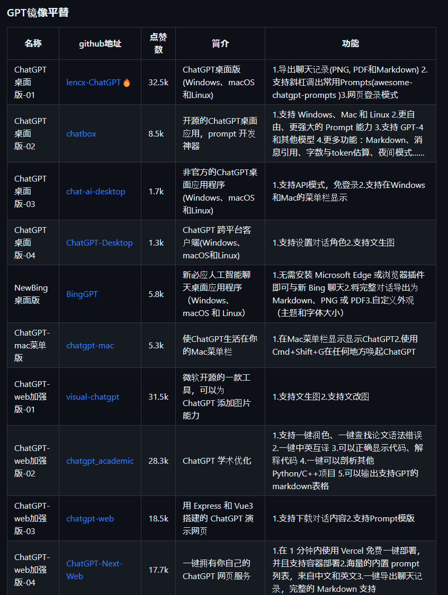The height and width of the screenshot is (595, 448).
Task: Select the ChatGPT-mac菜单版 name cell
Action: (32, 345)
